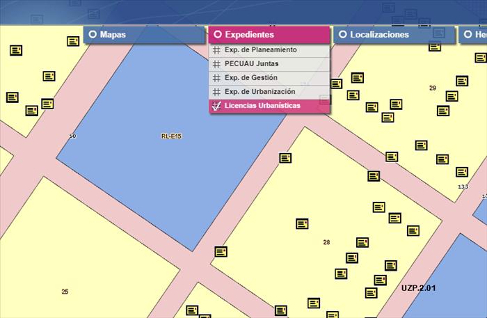Click the blue RL-E15 parcel label
487x318 pixels.
(x=170, y=136)
